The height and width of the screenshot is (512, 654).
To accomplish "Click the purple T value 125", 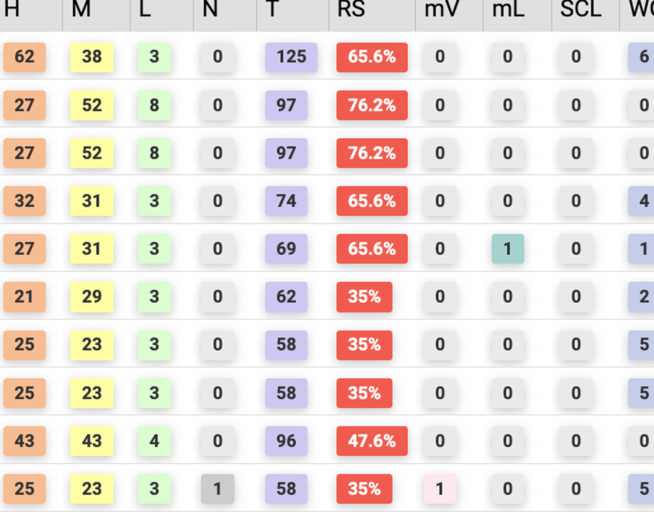I will pyautogui.click(x=291, y=57).
